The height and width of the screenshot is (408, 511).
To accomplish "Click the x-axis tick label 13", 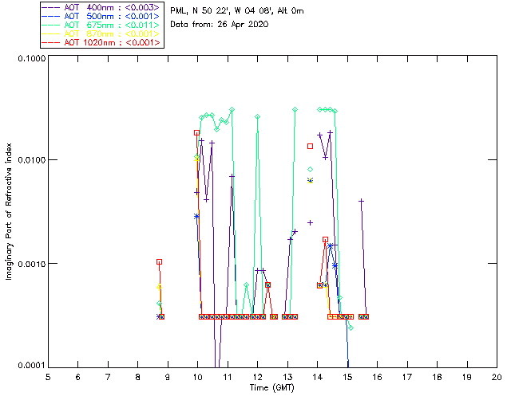I will [x=287, y=378].
